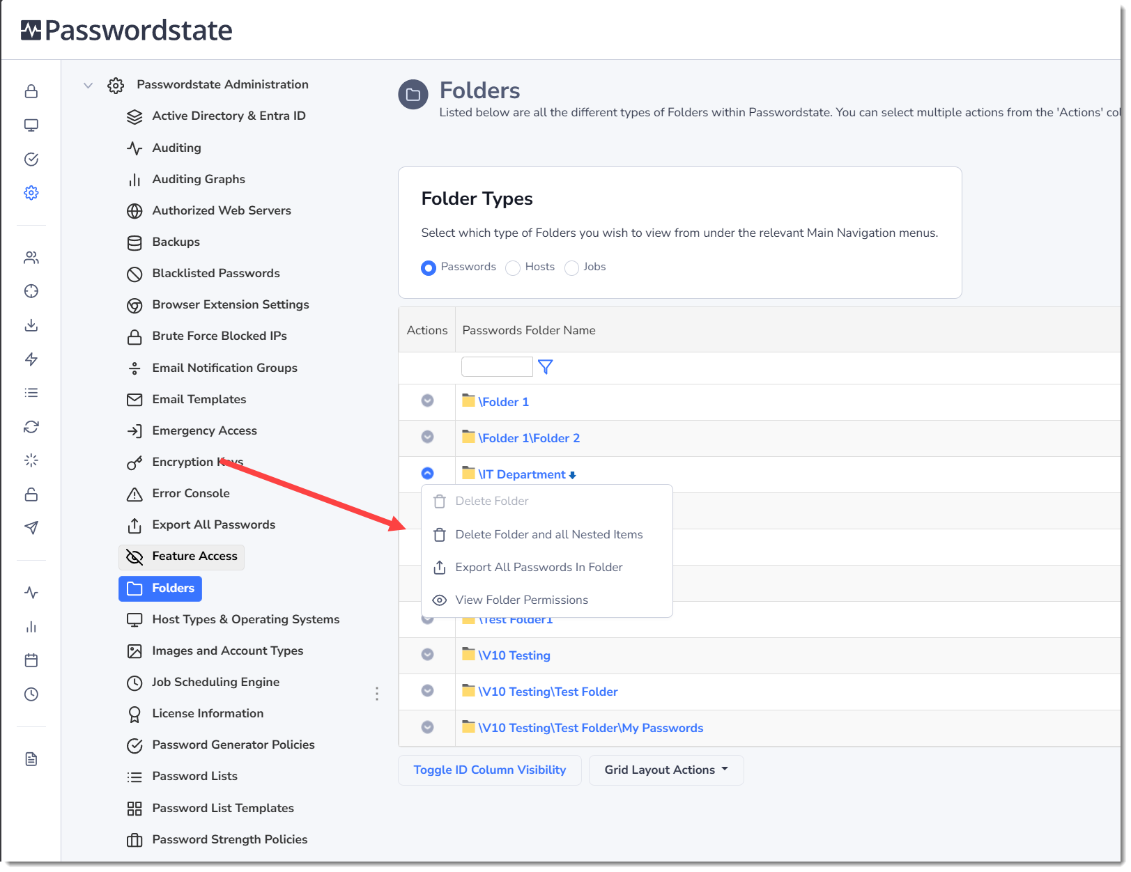Open actions dropdown for the My Passwords folder

pos(428,726)
